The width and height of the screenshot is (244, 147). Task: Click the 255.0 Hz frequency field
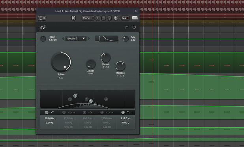(49, 118)
